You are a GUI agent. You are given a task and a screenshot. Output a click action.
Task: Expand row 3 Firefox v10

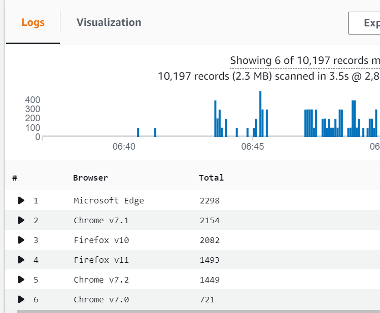[x=21, y=240]
